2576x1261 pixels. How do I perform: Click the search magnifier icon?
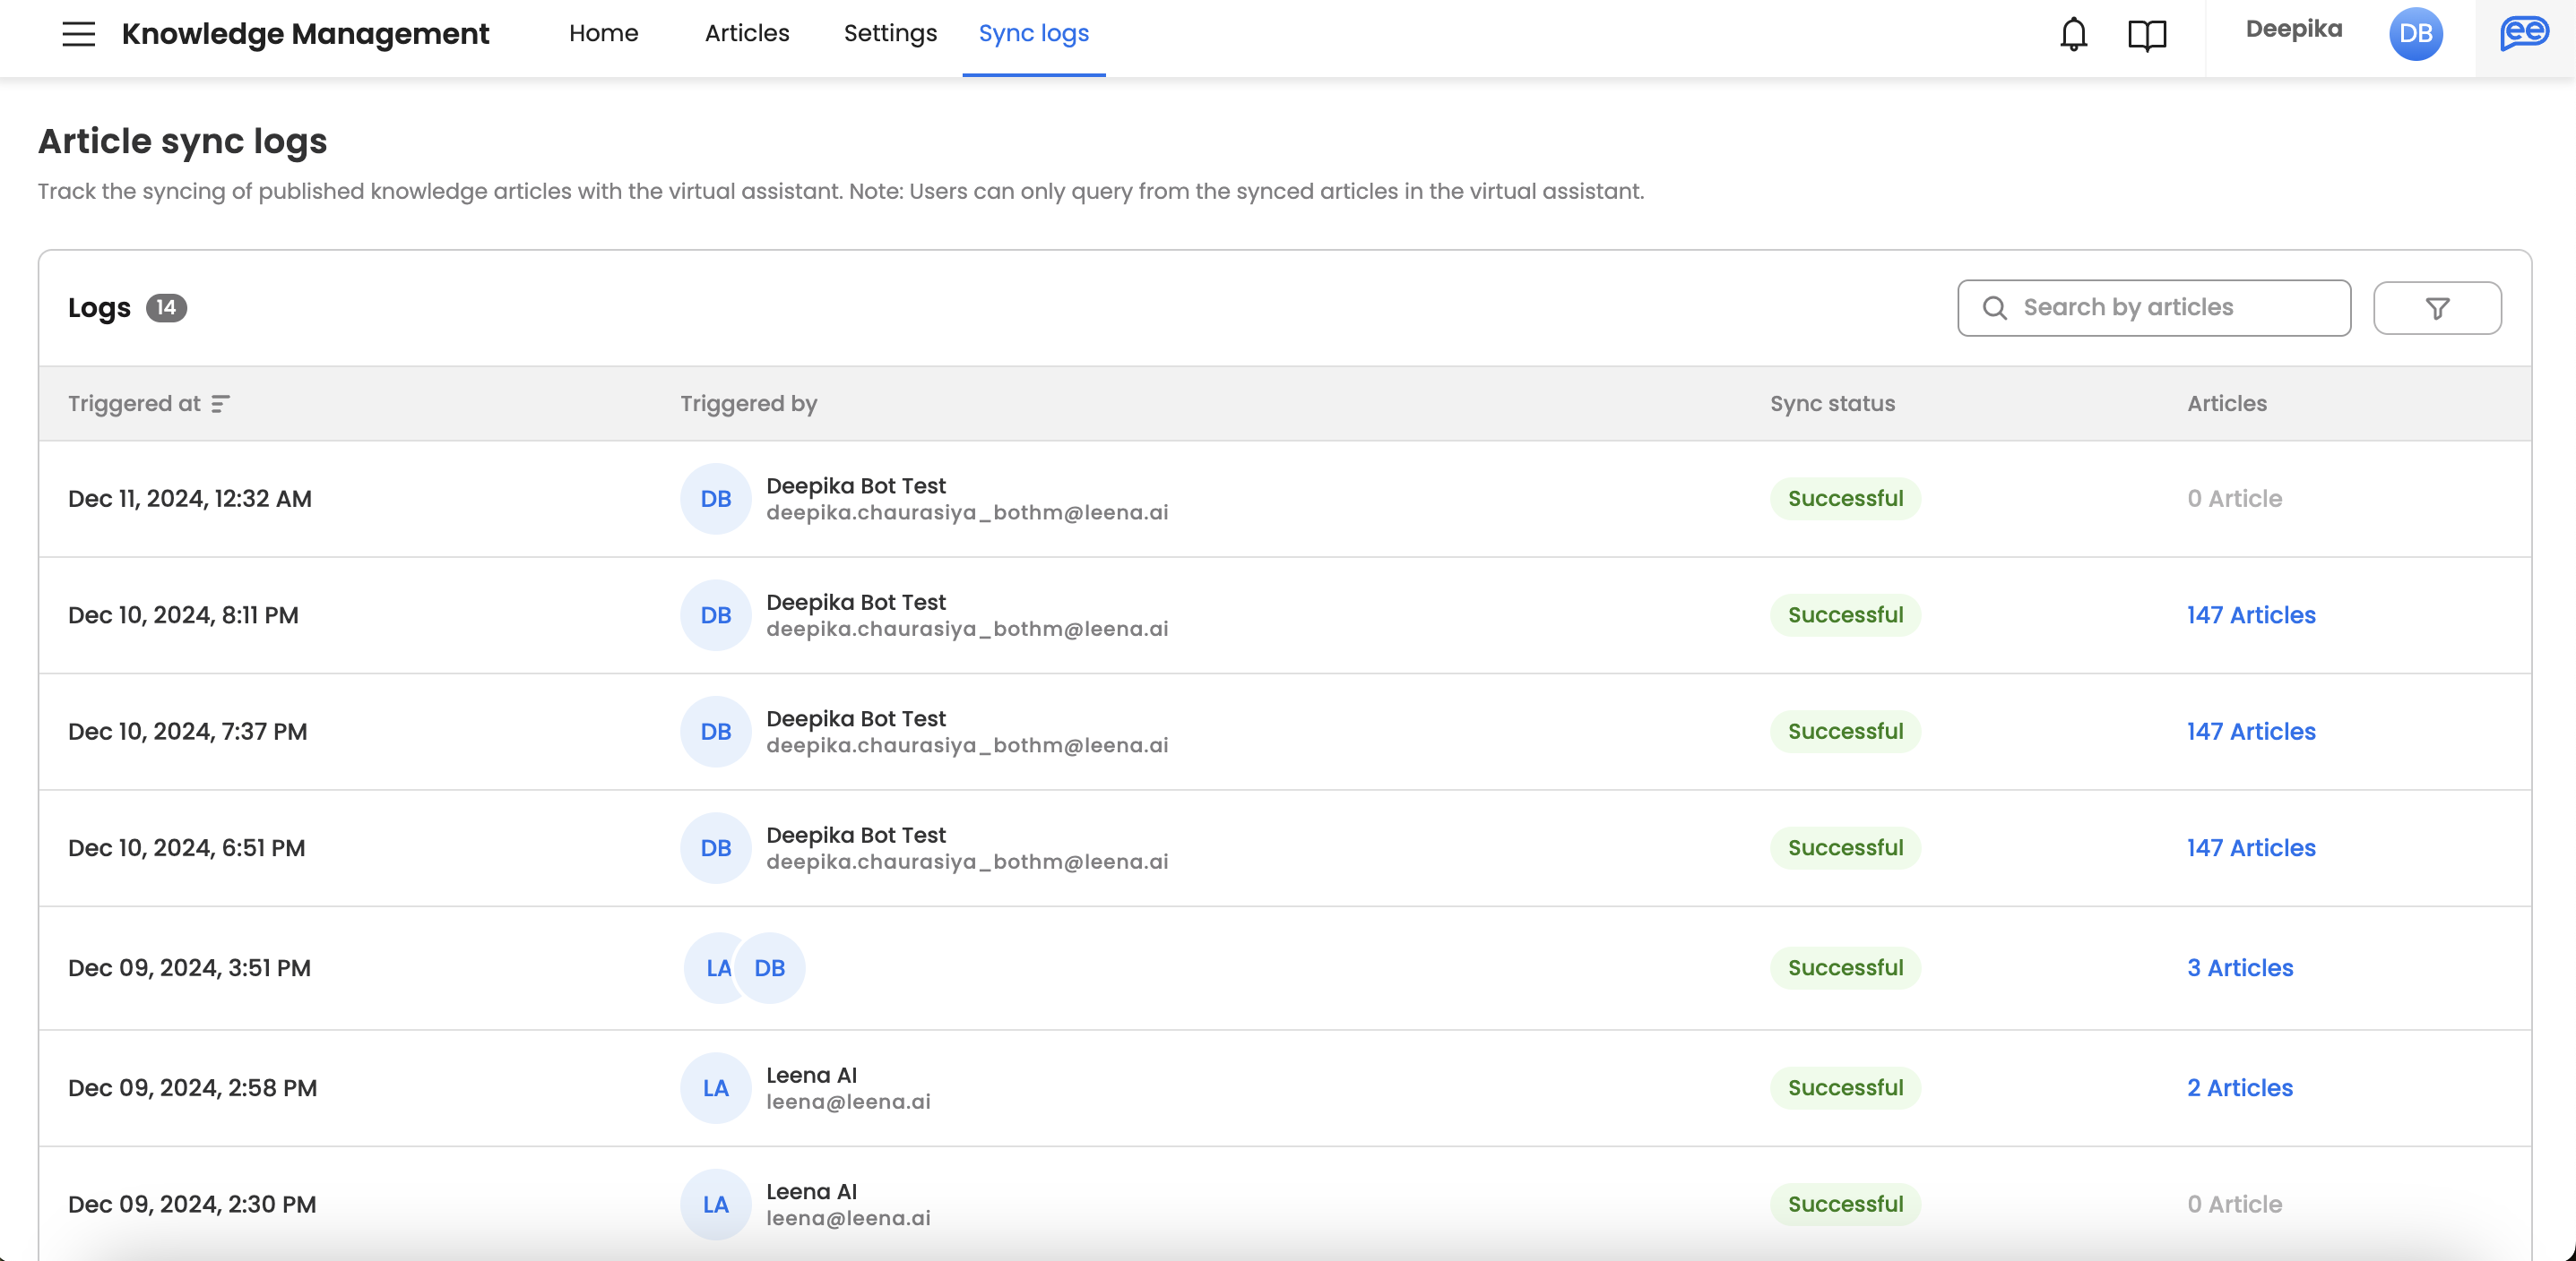1994,309
